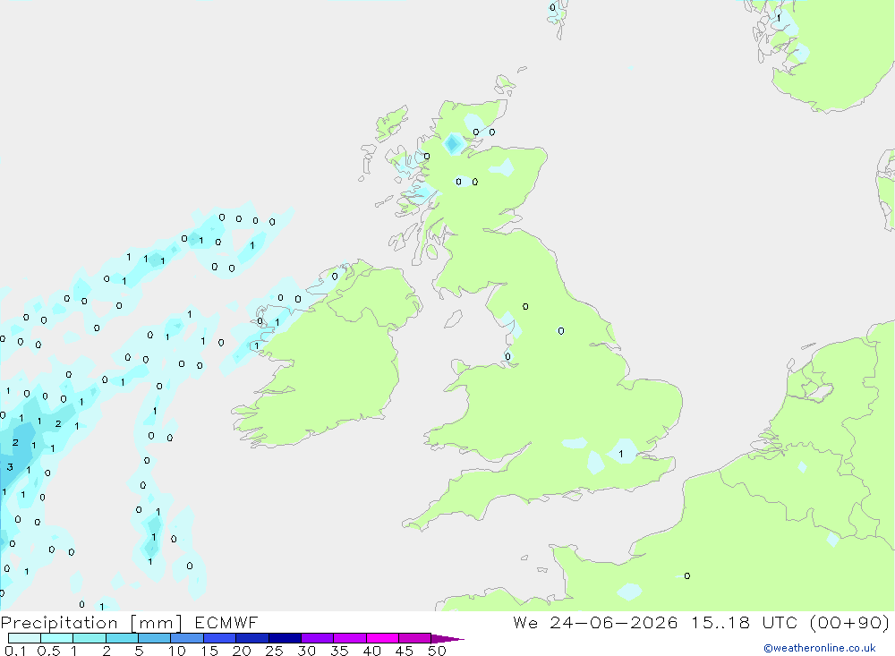Click the '10' legend scale label

click(x=177, y=651)
